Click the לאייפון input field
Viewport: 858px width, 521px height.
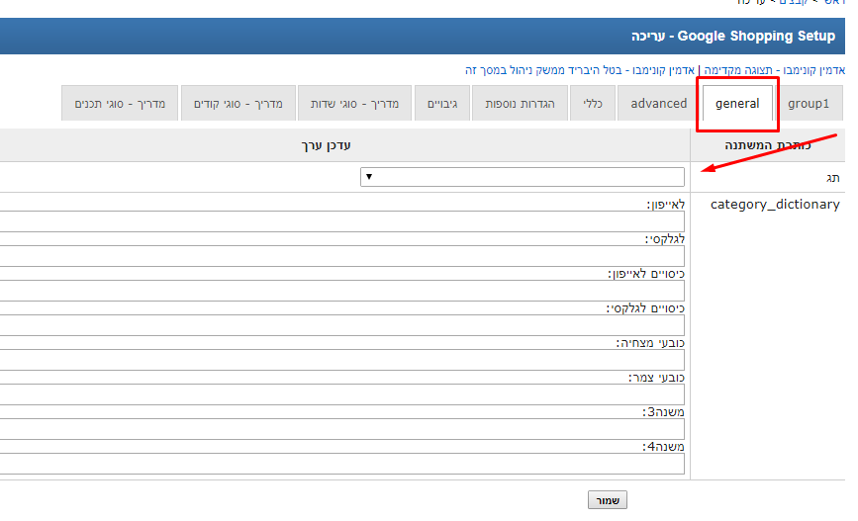click(x=342, y=221)
